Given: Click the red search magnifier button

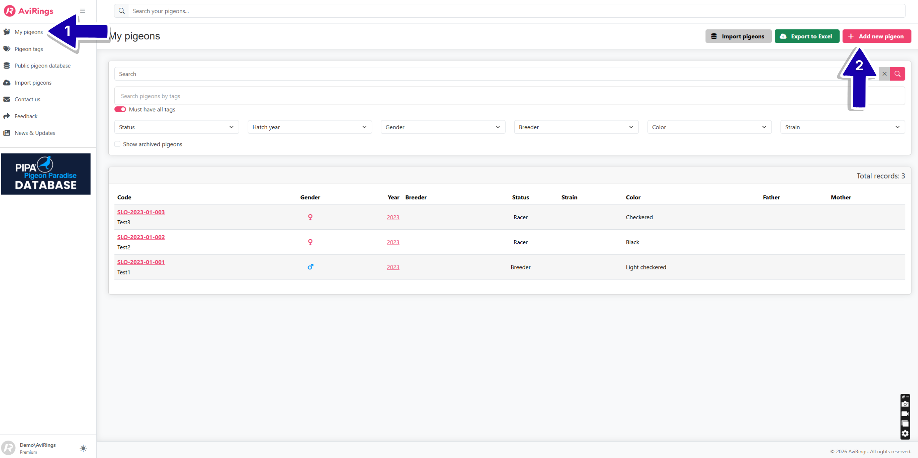Looking at the screenshot, I should click(x=897, y=74).
